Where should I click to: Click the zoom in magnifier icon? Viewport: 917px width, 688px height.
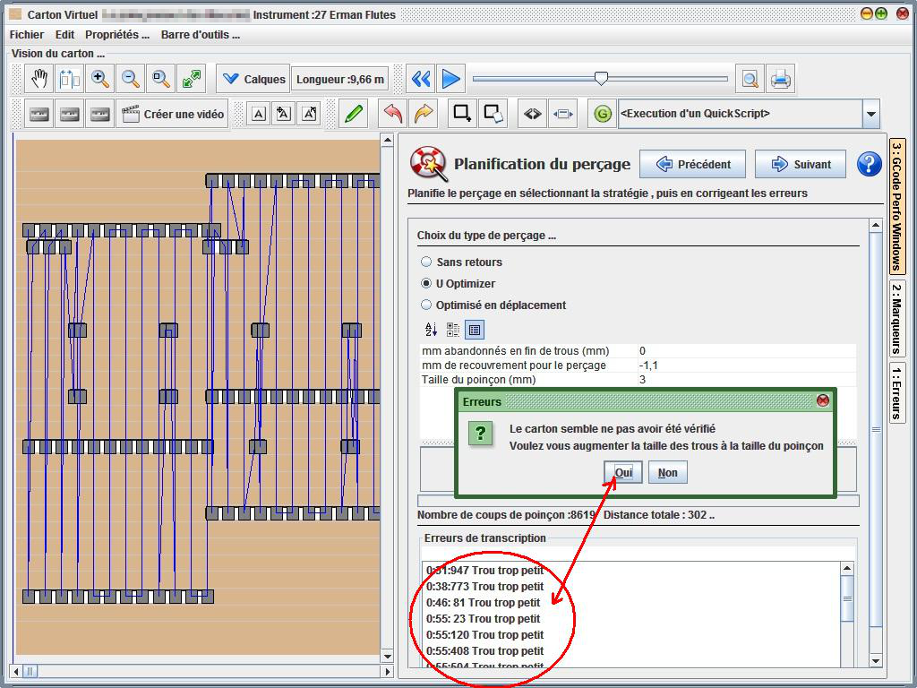100,79
